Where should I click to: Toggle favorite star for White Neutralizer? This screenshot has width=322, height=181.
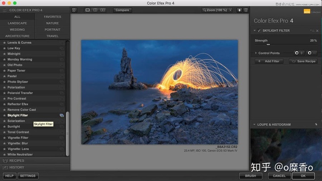4,155
